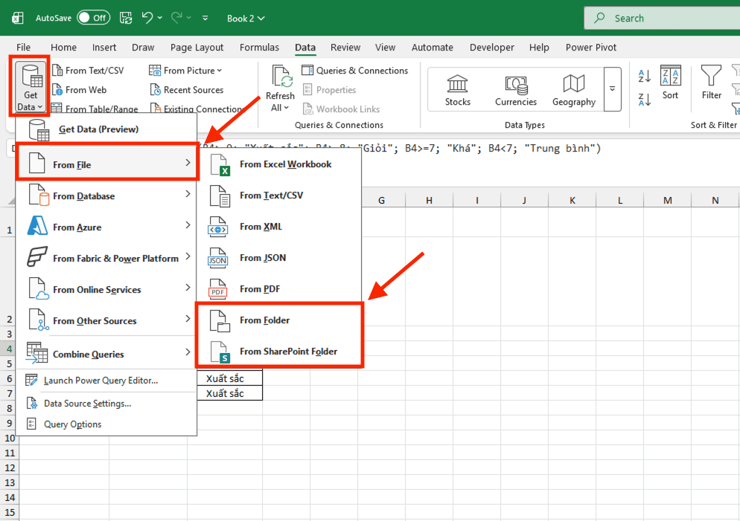Open the Power Pivot tab

click(591, 47)
